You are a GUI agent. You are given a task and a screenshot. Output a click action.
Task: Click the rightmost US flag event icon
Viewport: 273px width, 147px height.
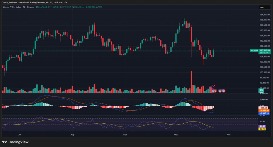pyautogui.click(x=224, y=91)
